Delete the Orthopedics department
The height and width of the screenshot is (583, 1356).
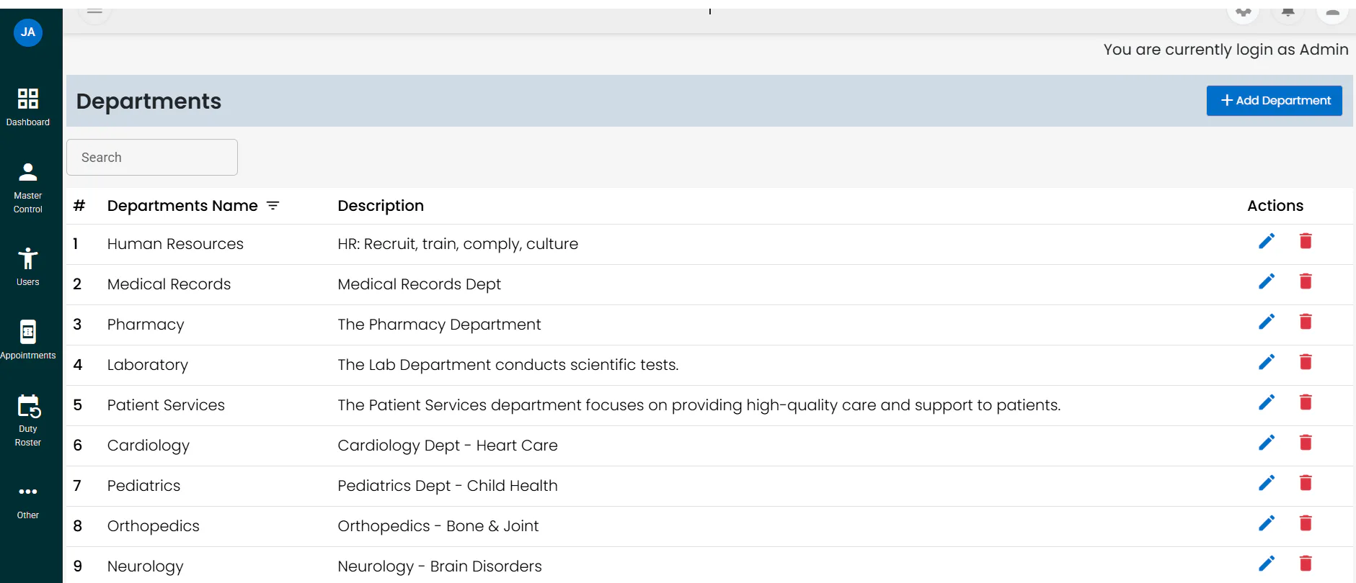point(1306,523)
